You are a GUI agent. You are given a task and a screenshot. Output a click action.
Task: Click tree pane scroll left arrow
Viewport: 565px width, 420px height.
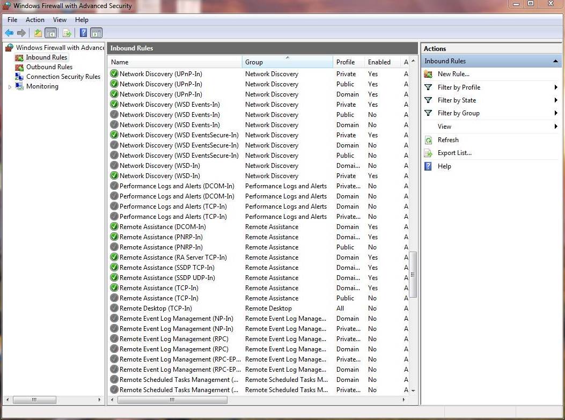pyautogui.click(x=7, y=400)
